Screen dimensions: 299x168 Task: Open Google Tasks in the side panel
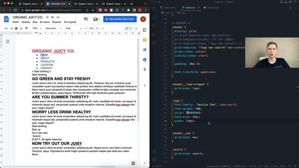pos(144,50)
